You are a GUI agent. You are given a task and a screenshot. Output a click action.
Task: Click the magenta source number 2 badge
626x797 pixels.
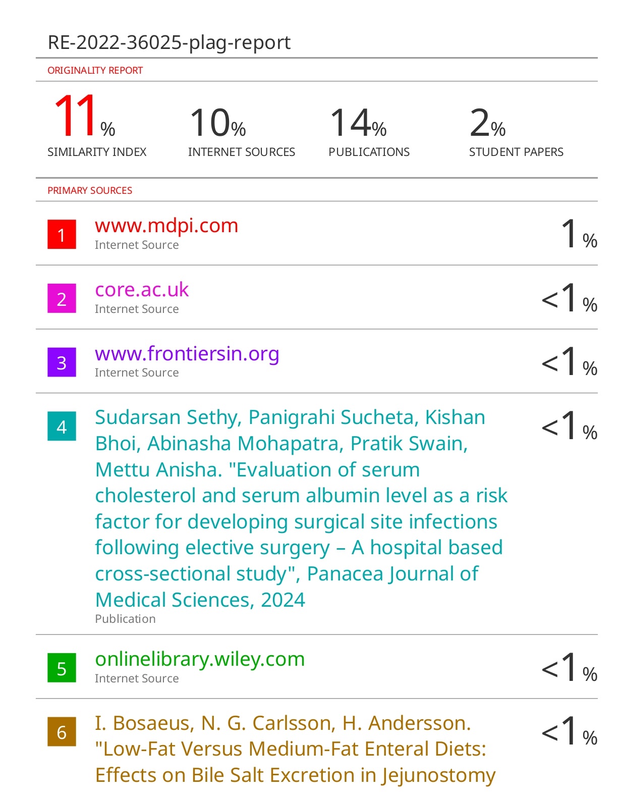click(x=62, y=298)
